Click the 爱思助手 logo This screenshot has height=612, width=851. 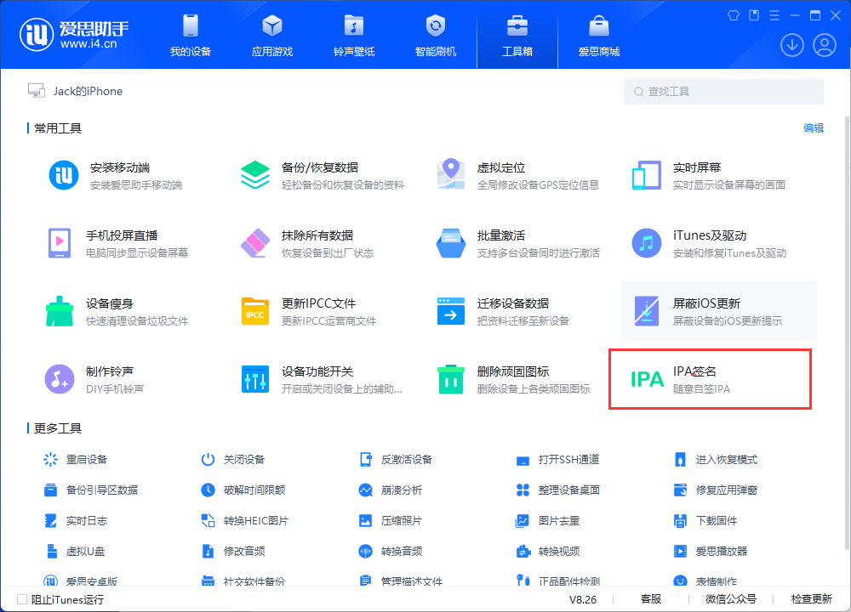(74, 34)
